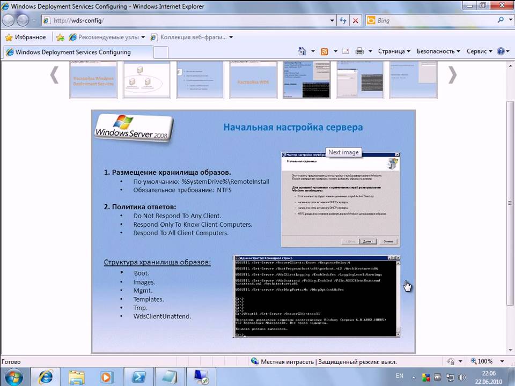Expand the Home button dropdown arrow
Image resolution: width=515 pixels, height=386 pixels.
(313, 51)
